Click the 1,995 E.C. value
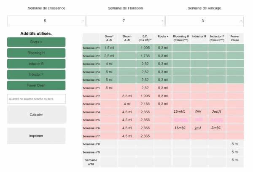The height and width of the screenshot is (172, 253). 145,96
